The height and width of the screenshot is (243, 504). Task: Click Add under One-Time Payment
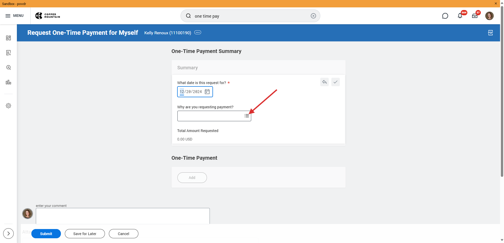coord(192,178)
